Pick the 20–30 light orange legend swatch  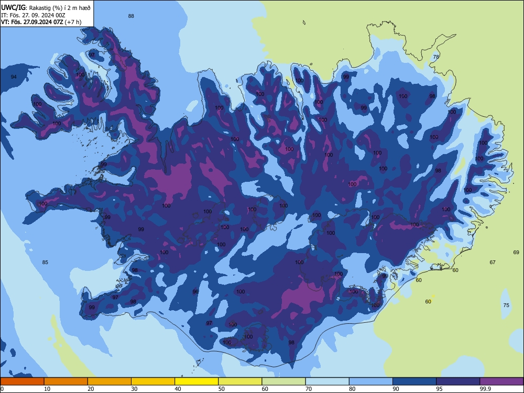[110, 381]
